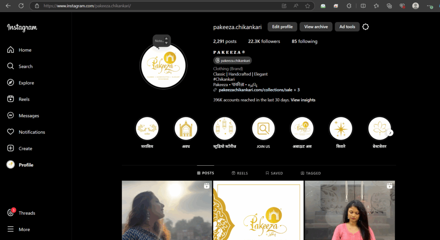View the 85 following list

pos(305,41)
